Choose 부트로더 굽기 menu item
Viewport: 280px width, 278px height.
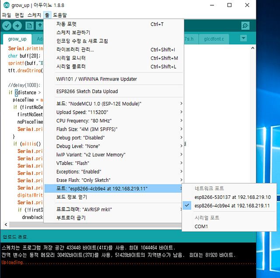(114, 218)
